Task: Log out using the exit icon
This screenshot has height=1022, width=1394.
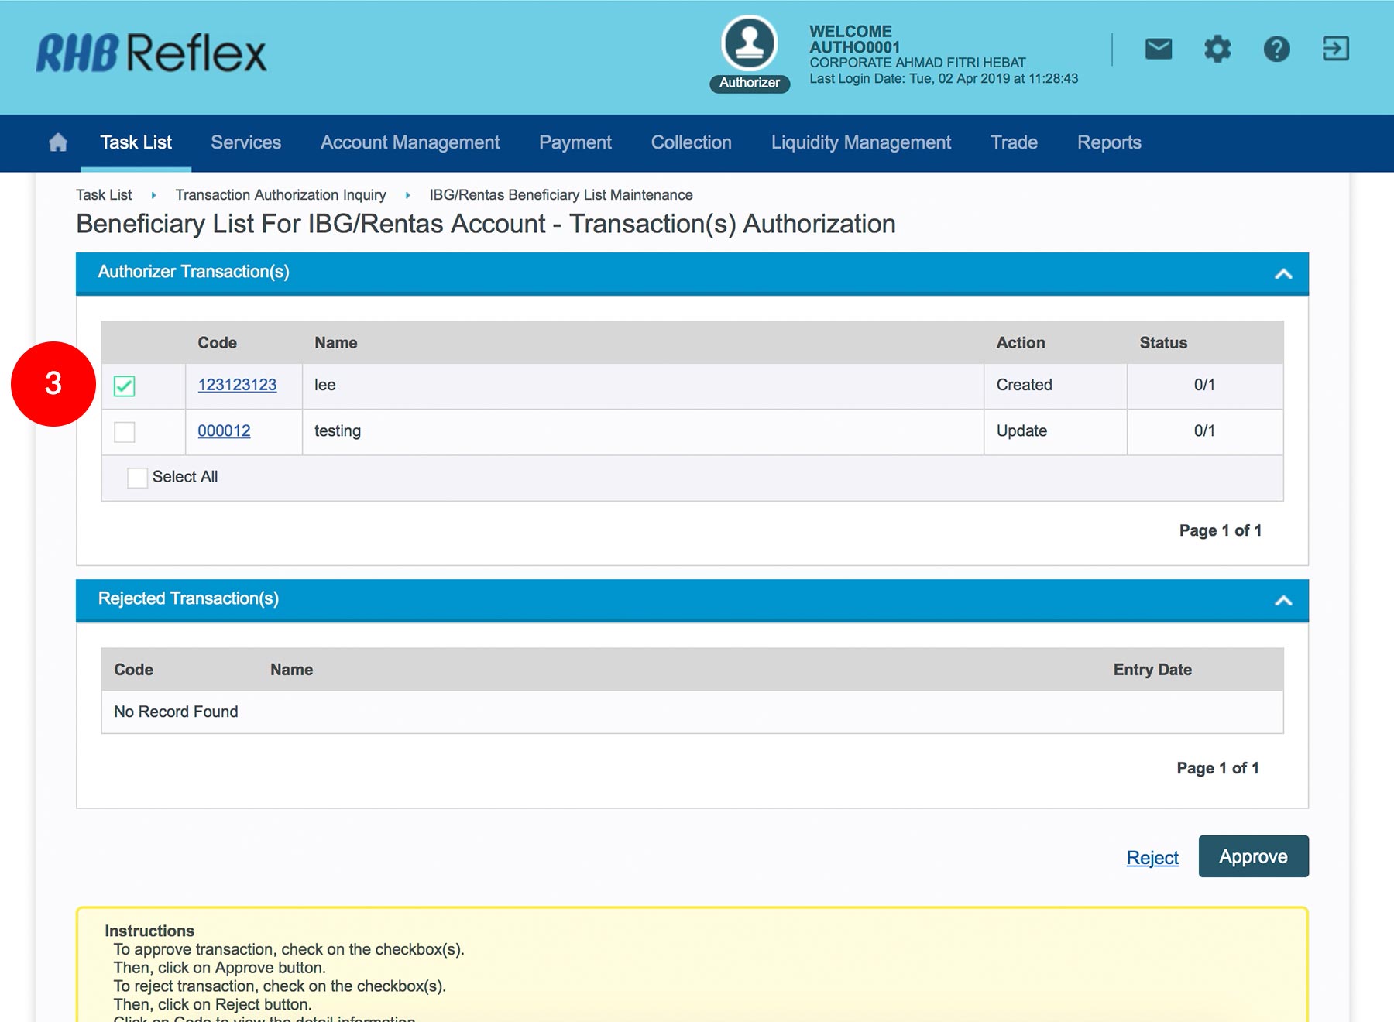Action: (x=1335, y=49)
